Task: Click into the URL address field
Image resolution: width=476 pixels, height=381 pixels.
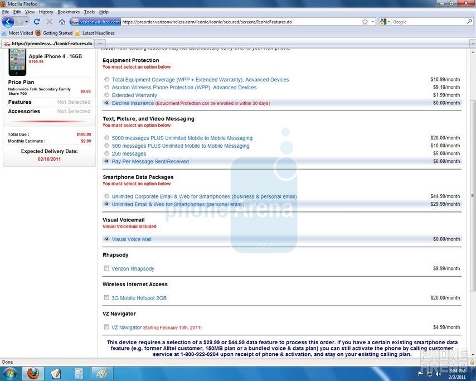Action: point(240,22)
